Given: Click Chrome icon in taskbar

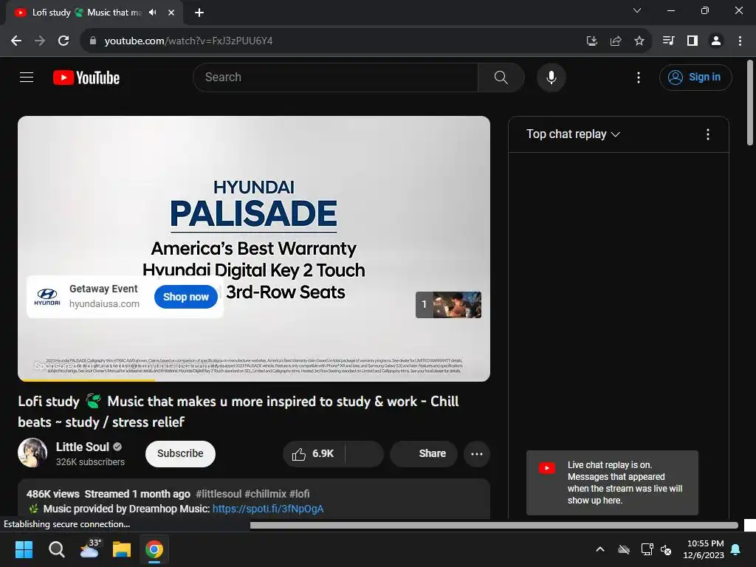Looking at the screenshot, I should 154,549.
